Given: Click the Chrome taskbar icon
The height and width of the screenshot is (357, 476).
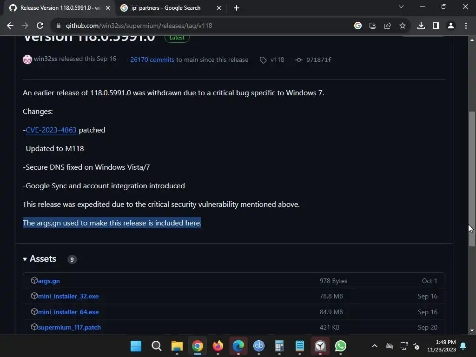Looking at the screenshot, I should (197, 346).
